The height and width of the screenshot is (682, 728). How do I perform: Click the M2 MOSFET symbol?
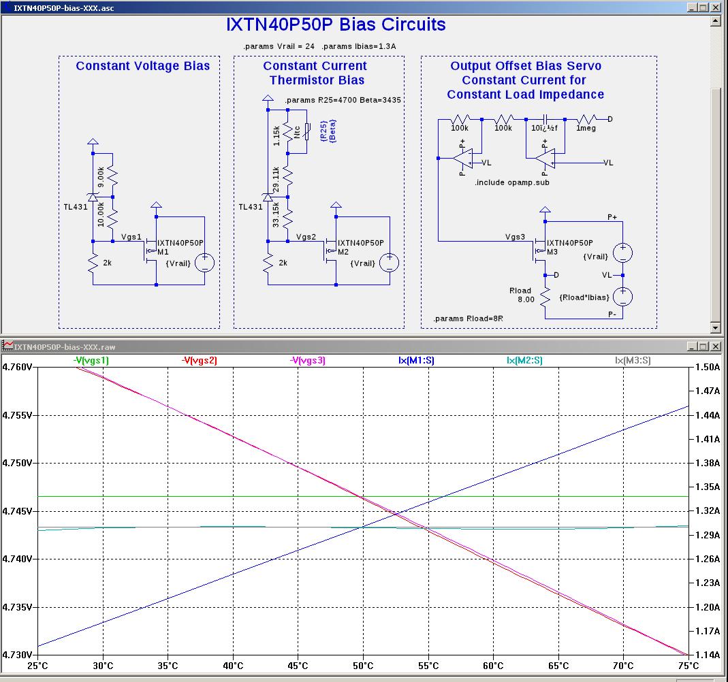point(330,251)
